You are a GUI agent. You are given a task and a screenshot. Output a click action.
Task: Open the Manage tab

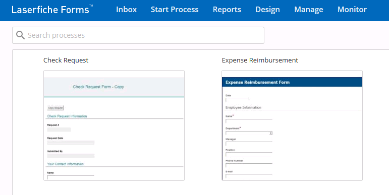coord(309,10)
